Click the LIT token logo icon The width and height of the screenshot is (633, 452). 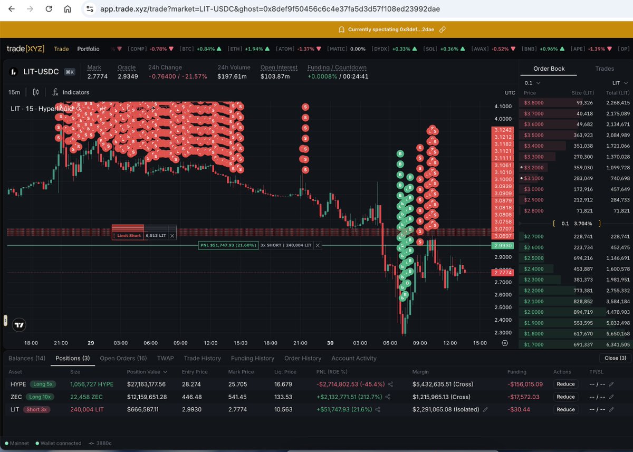(13, 72)
